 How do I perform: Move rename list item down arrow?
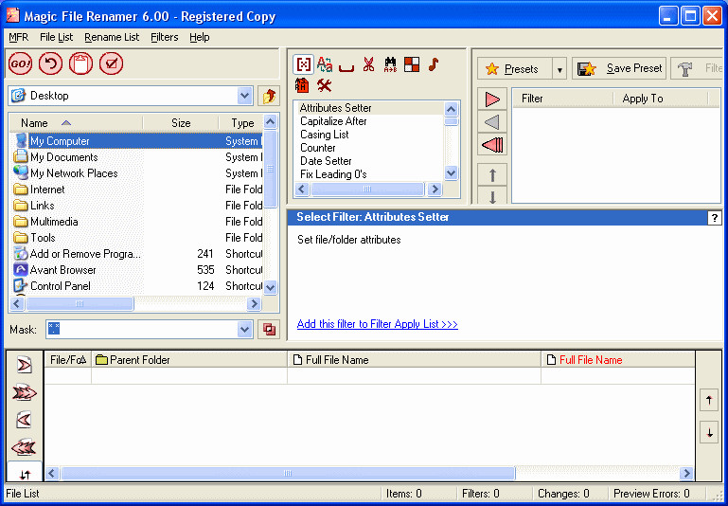coord(709,433)
